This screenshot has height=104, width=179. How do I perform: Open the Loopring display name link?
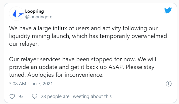tap(35, 11)
